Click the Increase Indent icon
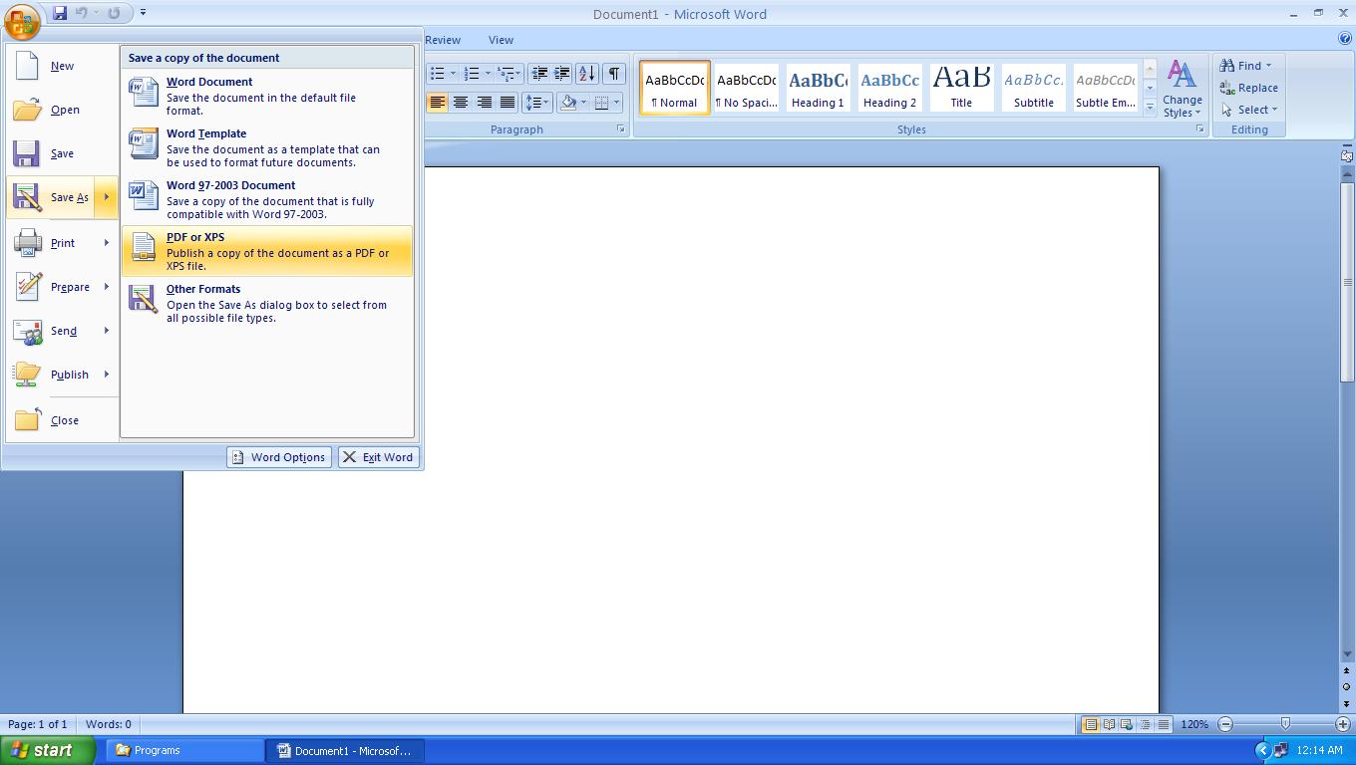This screenshot has width=1356, height=765. (562, 73)
